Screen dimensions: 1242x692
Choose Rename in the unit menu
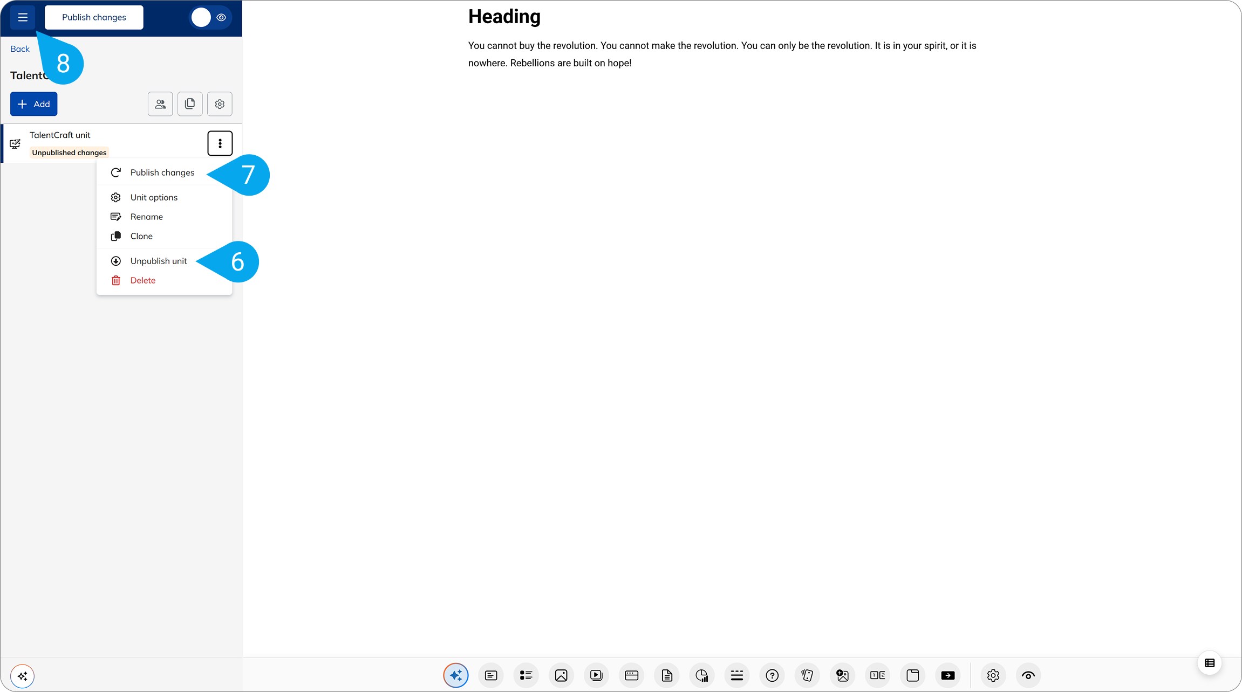tap(146, 217)
